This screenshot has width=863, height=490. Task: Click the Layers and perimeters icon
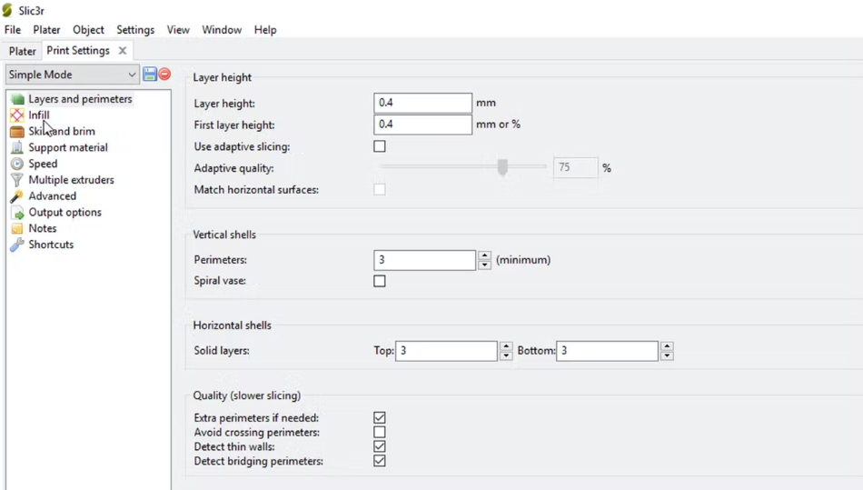pos(17,99)
